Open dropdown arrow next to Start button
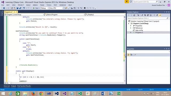This screenshot has width=171, height=96. point(40,8)
